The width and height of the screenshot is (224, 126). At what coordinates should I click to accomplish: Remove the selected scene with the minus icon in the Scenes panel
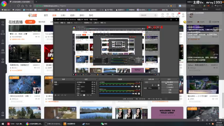(58, 95)
